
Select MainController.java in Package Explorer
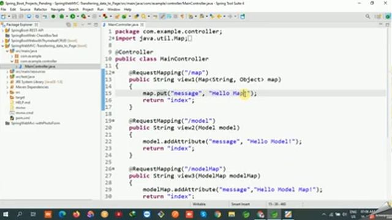point(40,67)
